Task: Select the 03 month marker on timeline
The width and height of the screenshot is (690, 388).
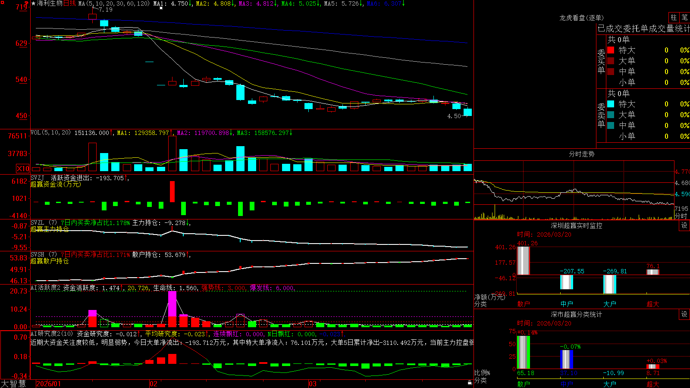Action: click(313, 383)
